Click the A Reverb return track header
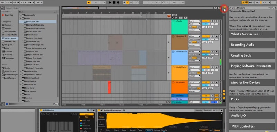This screenshot has width=277, height=132. click(179, 95)
